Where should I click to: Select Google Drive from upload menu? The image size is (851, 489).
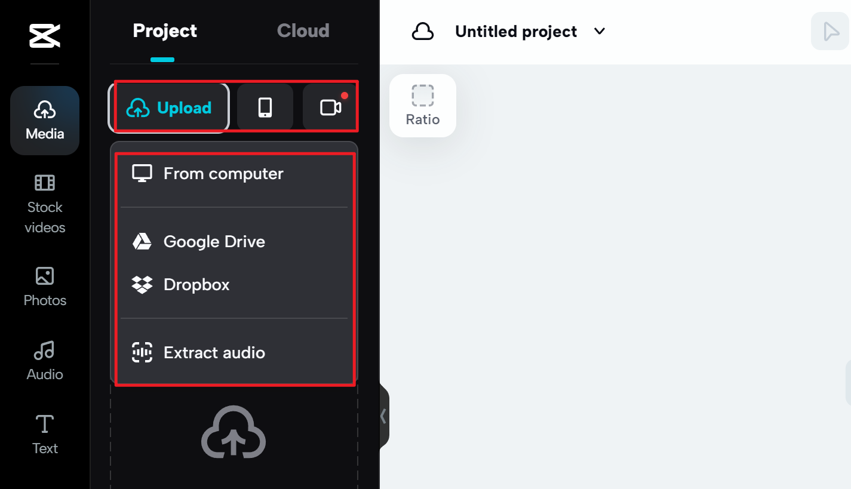point(214,242)
